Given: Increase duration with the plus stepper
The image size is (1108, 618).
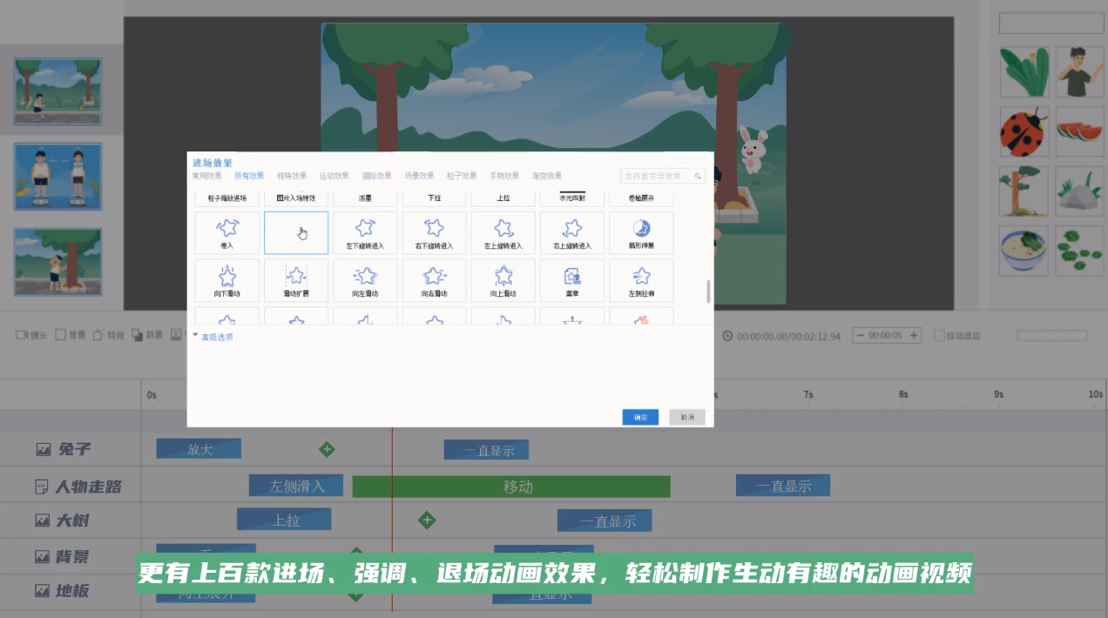Looking at the screenshot, I should [914, 335].
